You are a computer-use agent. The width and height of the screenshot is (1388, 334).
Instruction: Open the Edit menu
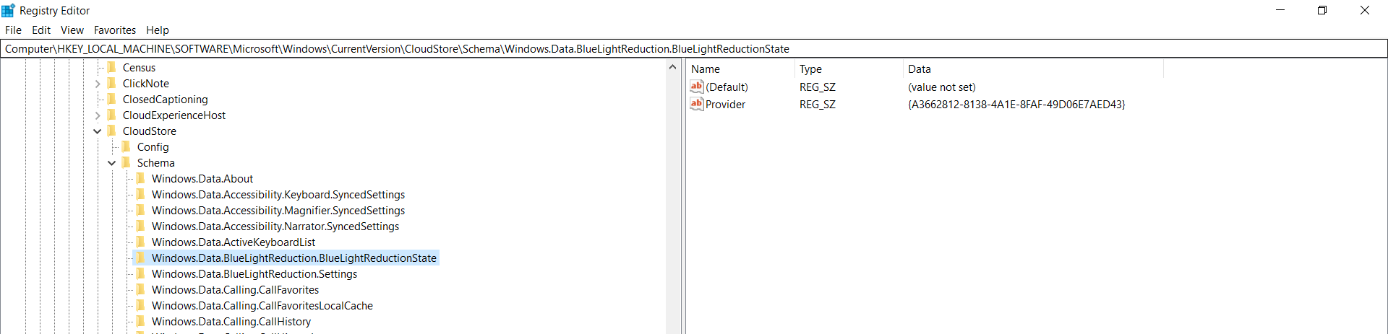[x=41, y=30]
